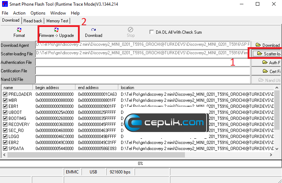Click the Auth File browse button
Screen dimensions: 282x183
point(267,62)
